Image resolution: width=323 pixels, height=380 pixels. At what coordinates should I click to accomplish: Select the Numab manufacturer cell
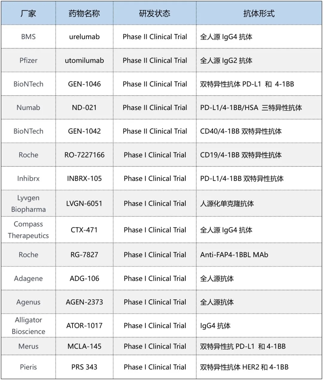point(28,108)
